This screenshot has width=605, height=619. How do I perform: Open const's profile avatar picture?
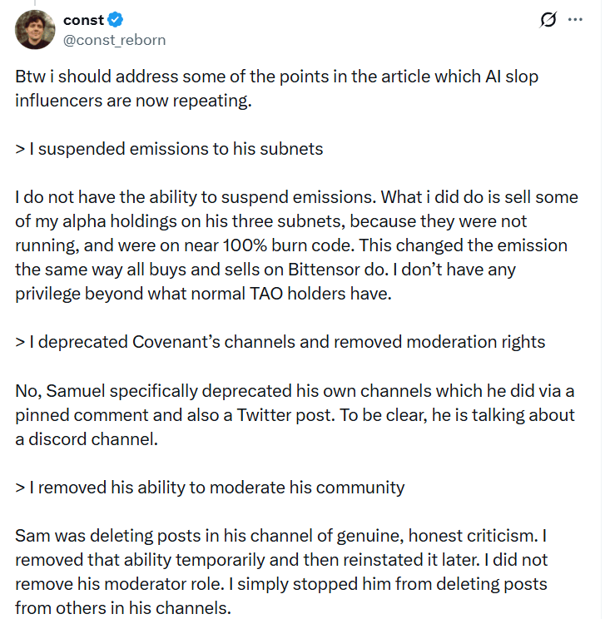pyautogui.click(x=36, y=30)
